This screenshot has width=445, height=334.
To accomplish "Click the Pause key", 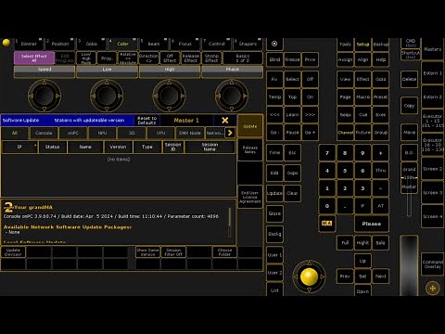I will (292, 133).
